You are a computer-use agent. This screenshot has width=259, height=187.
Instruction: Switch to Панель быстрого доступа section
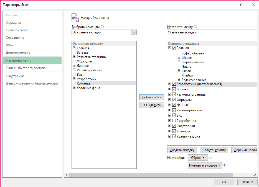coord(26,68)
